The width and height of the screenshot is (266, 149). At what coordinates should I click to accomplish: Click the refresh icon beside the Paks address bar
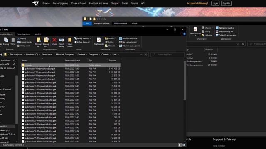[146, 55]
